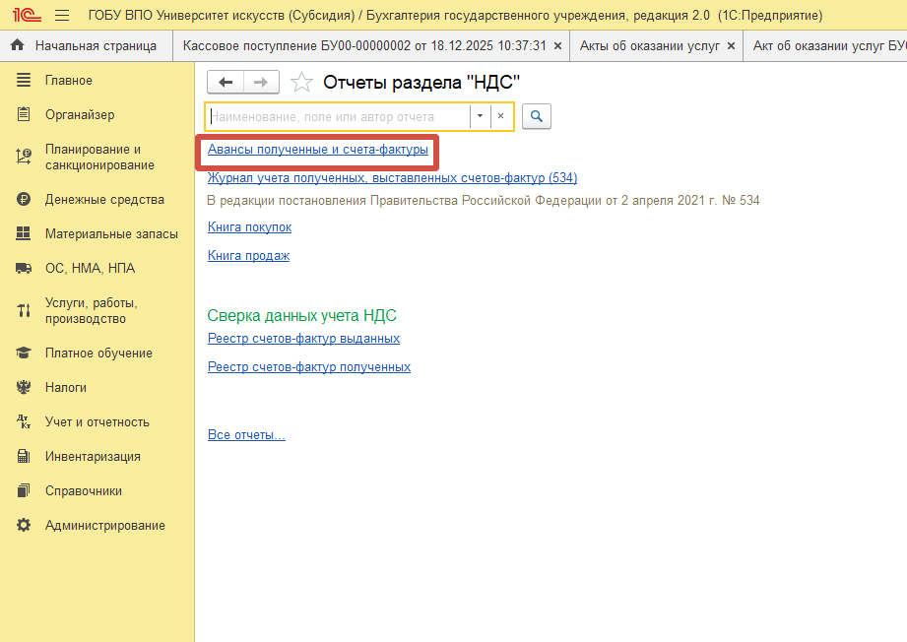Click the В редакции постановления Правительства note
Viewport: 907px width, 642px height.
click(x=483, y=201)
